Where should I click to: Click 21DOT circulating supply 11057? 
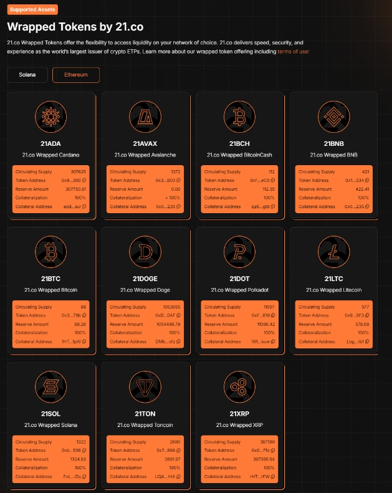coord(269,307)
